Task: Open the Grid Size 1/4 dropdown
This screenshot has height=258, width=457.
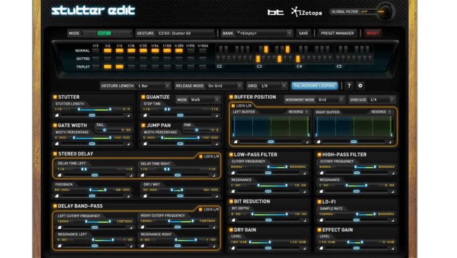Action: pos(381,100)
